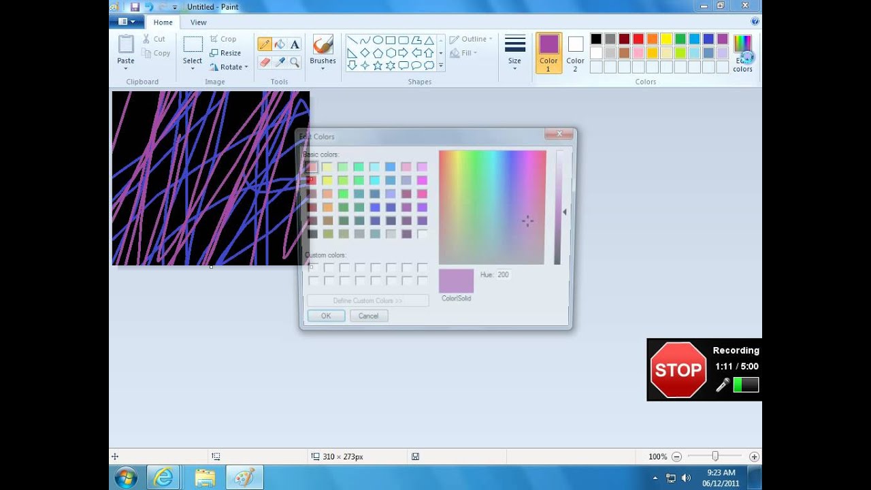The width and height of the screenshot is (871, 490).
Task: Stop the screen recording
Action: 678,370
